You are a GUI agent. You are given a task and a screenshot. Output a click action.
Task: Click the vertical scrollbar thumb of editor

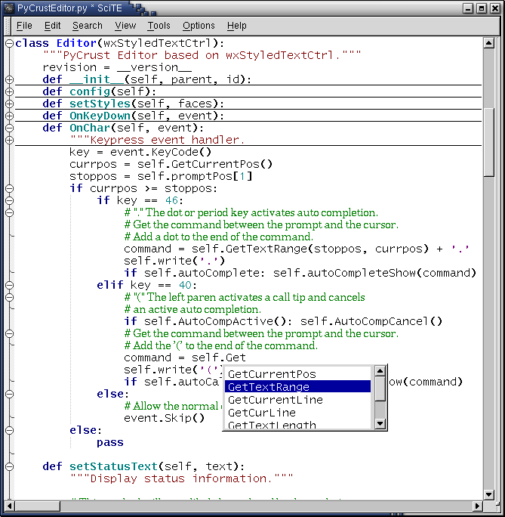[x=489, y=144]
